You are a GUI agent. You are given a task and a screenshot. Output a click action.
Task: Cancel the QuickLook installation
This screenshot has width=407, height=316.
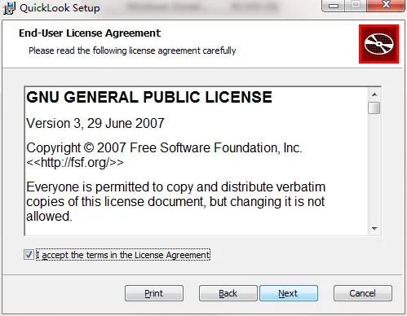click(363, 293)
